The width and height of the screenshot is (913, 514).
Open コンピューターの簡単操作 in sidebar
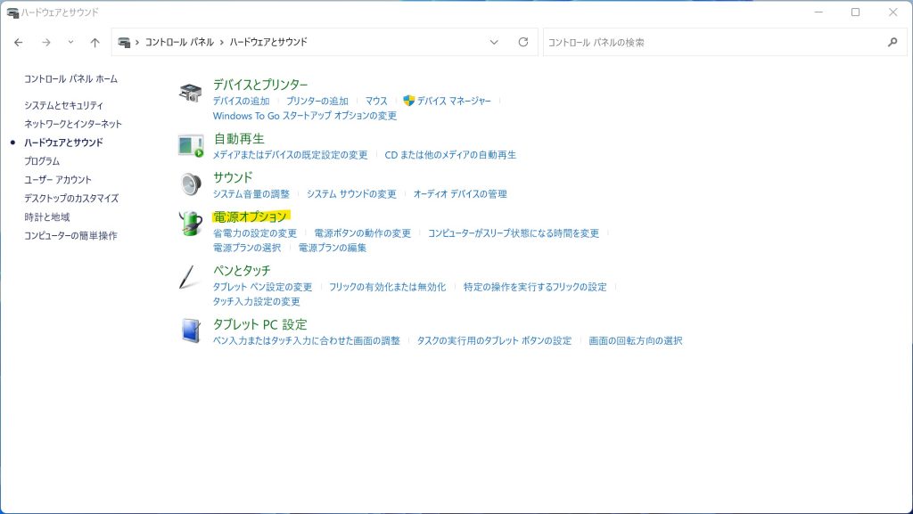coord(70,235)
